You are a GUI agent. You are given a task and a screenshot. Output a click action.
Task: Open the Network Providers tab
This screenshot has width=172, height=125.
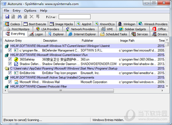tap(80, 29)
